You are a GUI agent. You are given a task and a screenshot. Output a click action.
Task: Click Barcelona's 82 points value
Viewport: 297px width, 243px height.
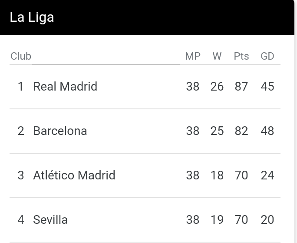click(x=241, y=131)
